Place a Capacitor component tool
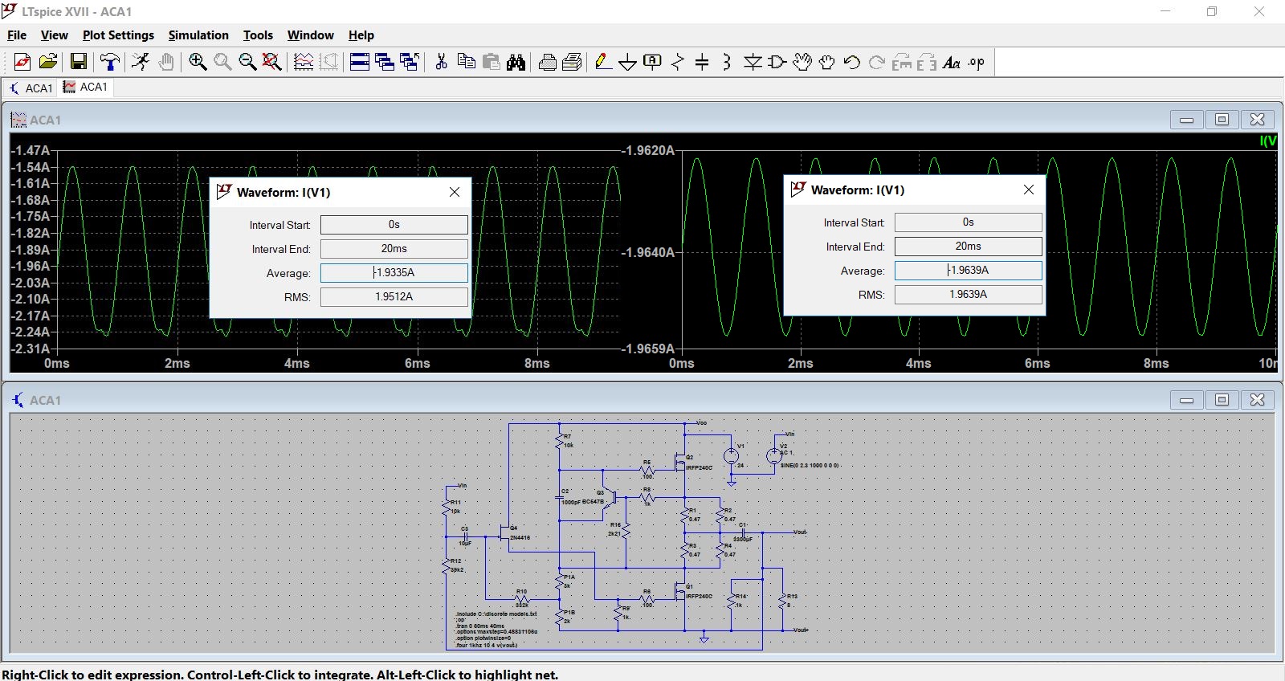Image resolution: width=1285 pixels, height=681 pixels. 702,62
